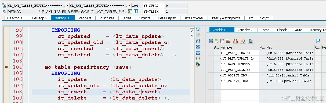Click value [1x1(16)]Standard Table
326x103 pixels.
(x=290, y=75)
